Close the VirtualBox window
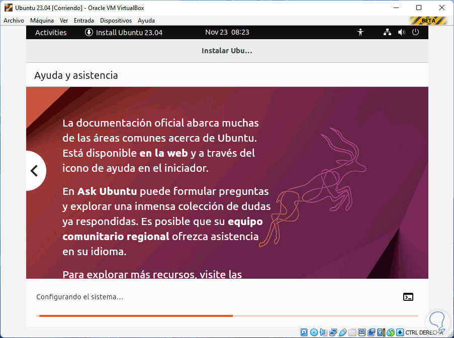 coord(442,8)
